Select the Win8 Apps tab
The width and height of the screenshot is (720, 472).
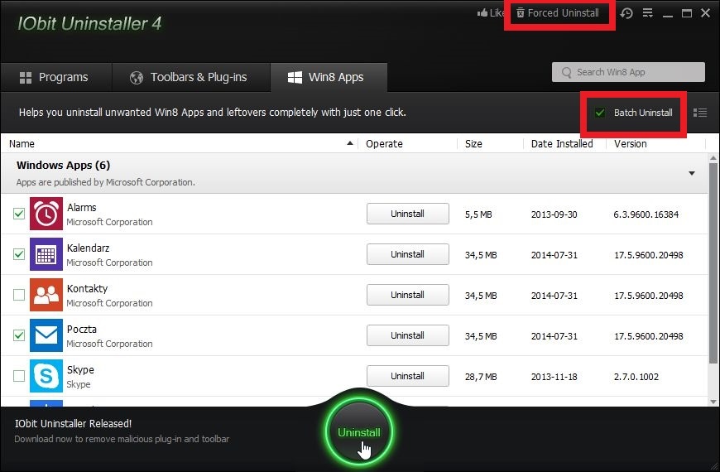click(328, 77)
